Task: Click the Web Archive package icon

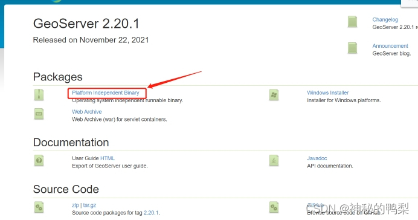Action: (39, 114)
